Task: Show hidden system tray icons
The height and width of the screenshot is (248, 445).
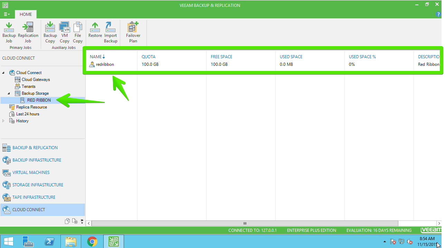Action: [385, 242]
